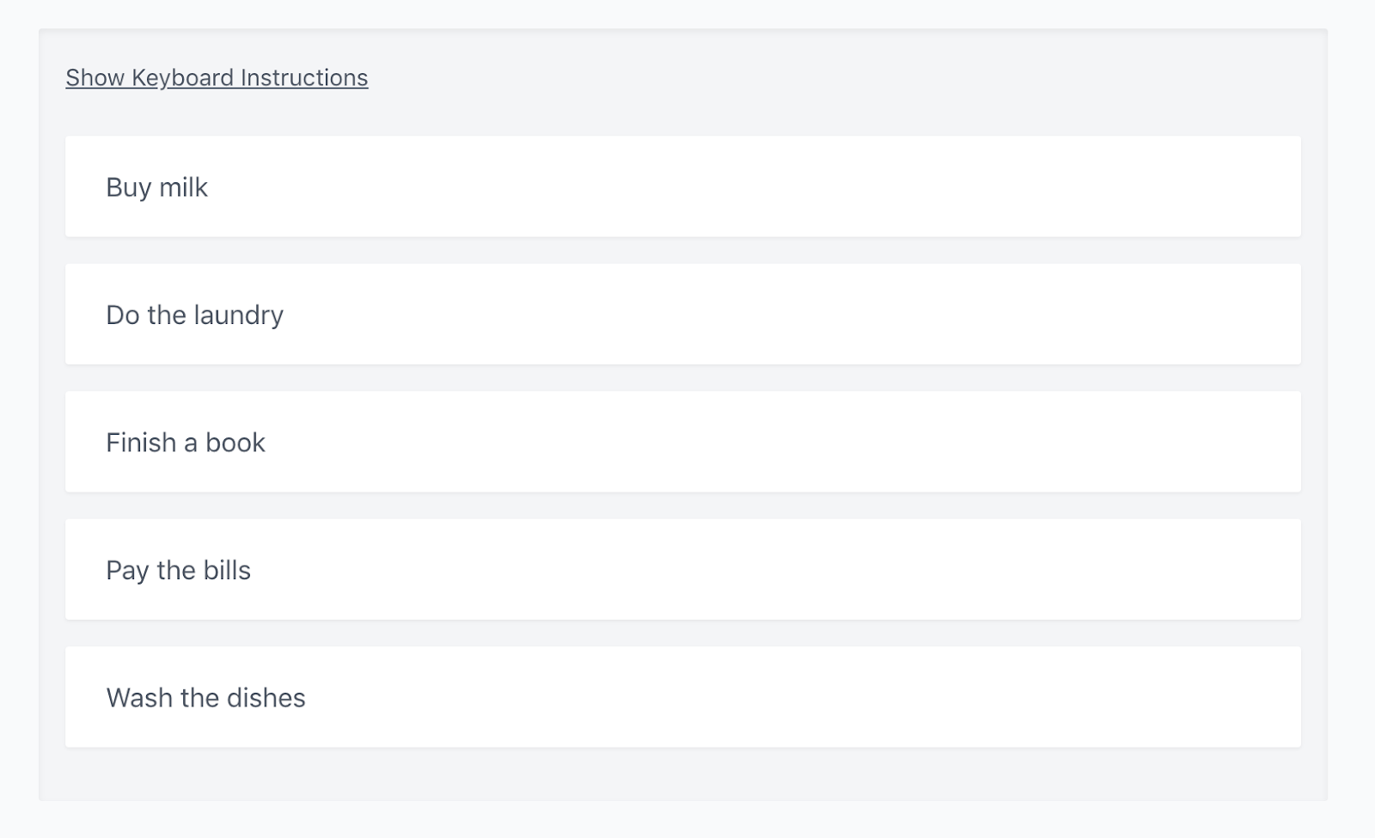Click the word "Instructions" in the link
Viewport: 1375px width, 838px height.
point(304,77)
